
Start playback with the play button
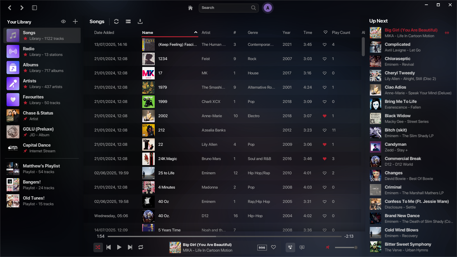click(119, 247)
